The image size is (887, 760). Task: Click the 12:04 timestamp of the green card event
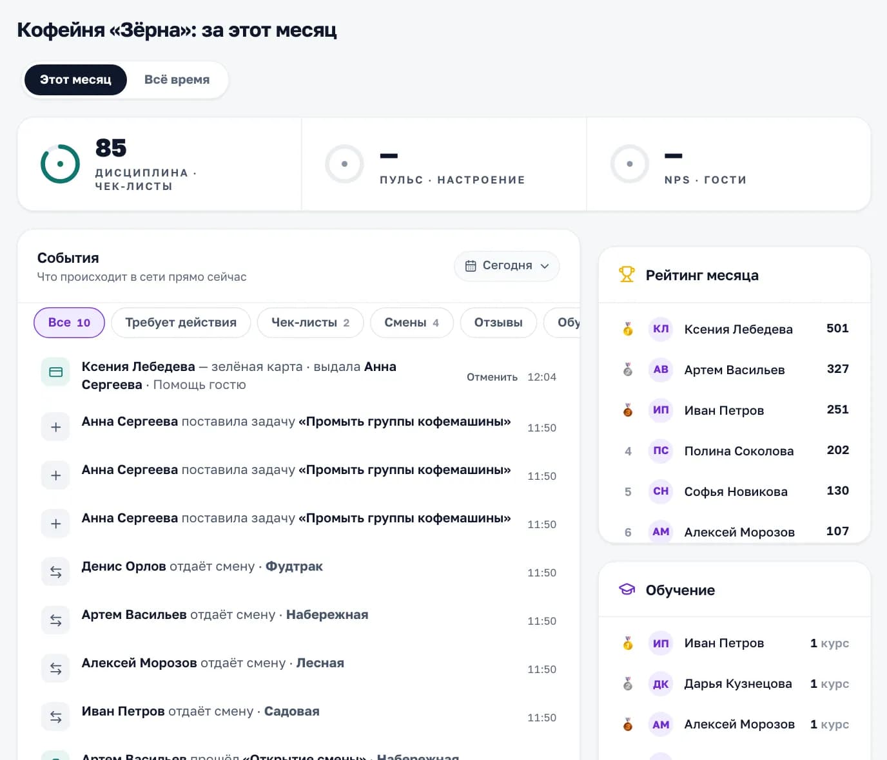pos(541,377)
